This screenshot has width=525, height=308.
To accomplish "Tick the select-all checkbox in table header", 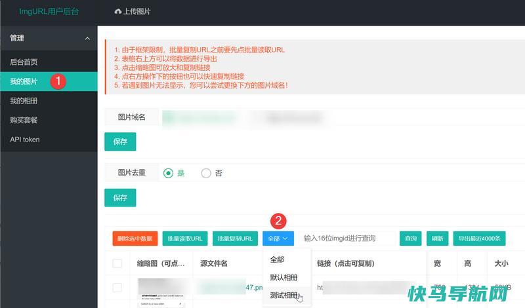I will tap(117, 263).
